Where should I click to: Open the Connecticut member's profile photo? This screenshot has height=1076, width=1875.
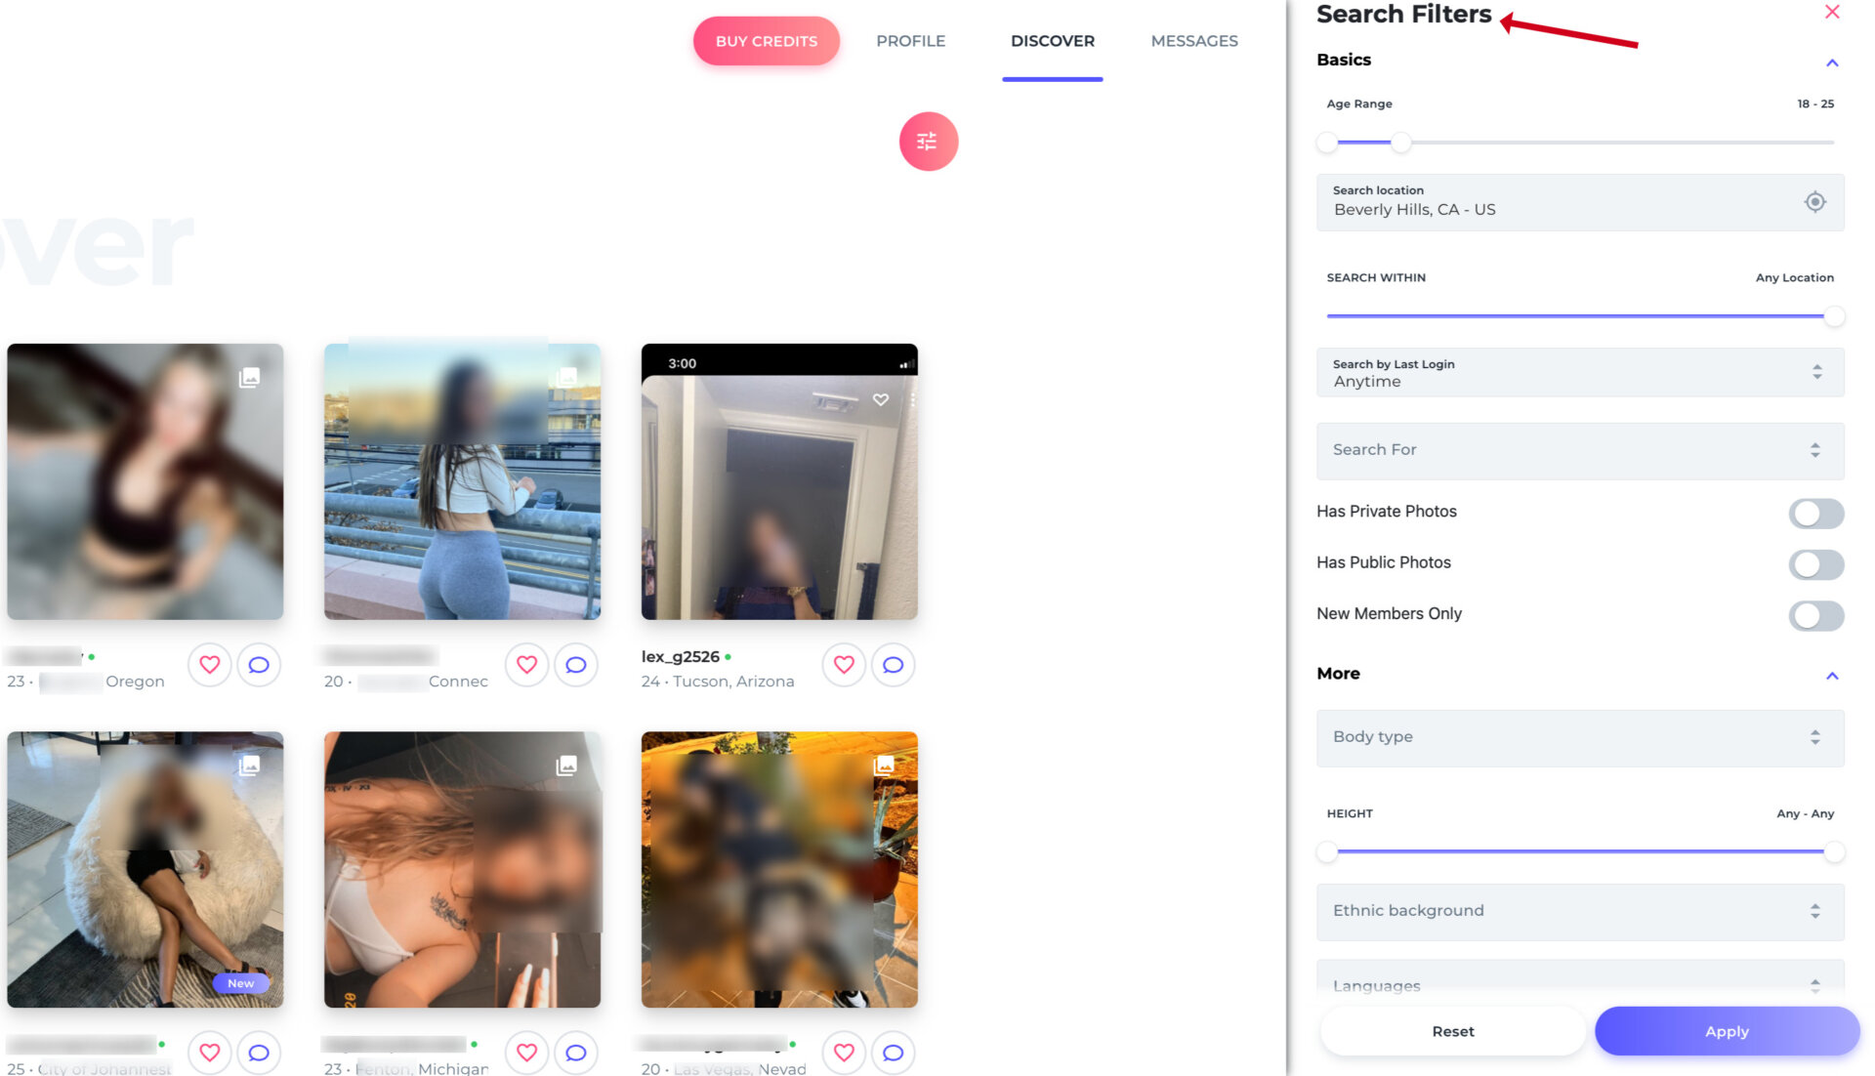(462, 481)
